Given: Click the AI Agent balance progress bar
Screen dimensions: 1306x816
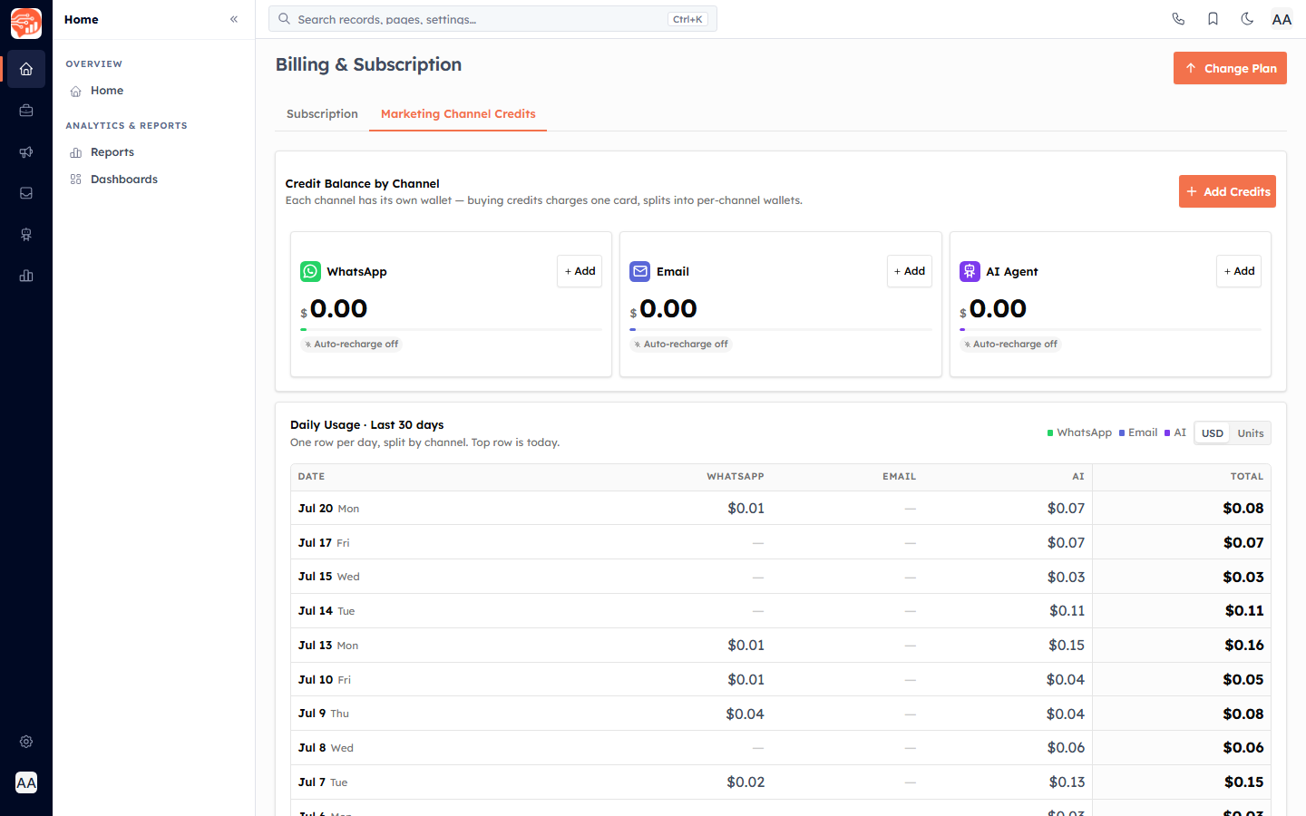Looking at the screenshot, I should (1110, 329).
